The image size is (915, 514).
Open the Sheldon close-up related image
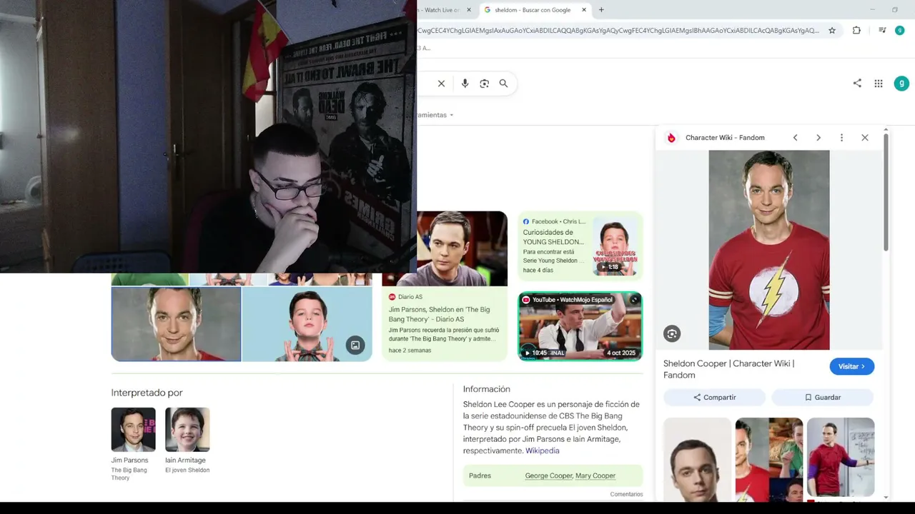697,460
